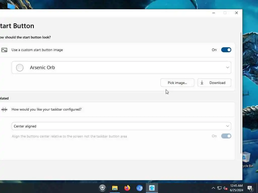Close the settings window
Viewport: 258px width, 193px height.
coord(236,13)
